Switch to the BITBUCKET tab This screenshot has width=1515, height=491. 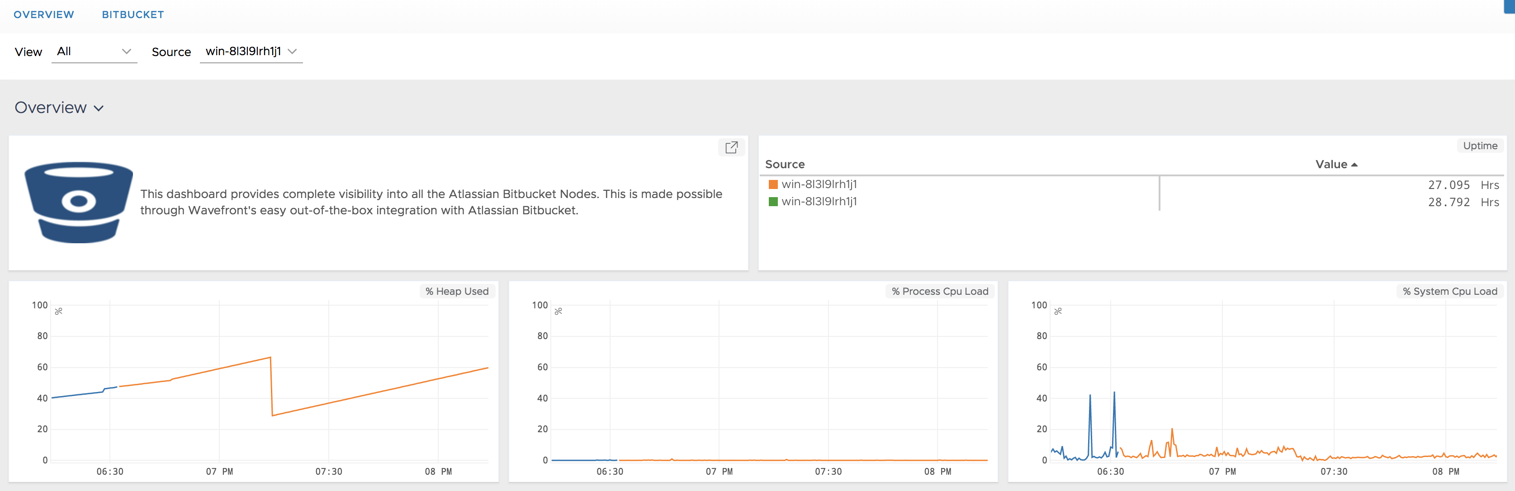click(x=133, y=15)
